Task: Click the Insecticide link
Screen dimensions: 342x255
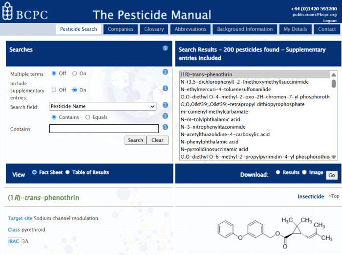Action: 311,196
